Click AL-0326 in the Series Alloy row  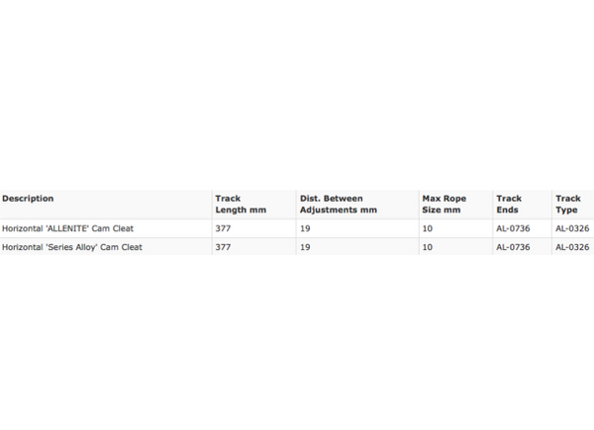pos(572,247)
